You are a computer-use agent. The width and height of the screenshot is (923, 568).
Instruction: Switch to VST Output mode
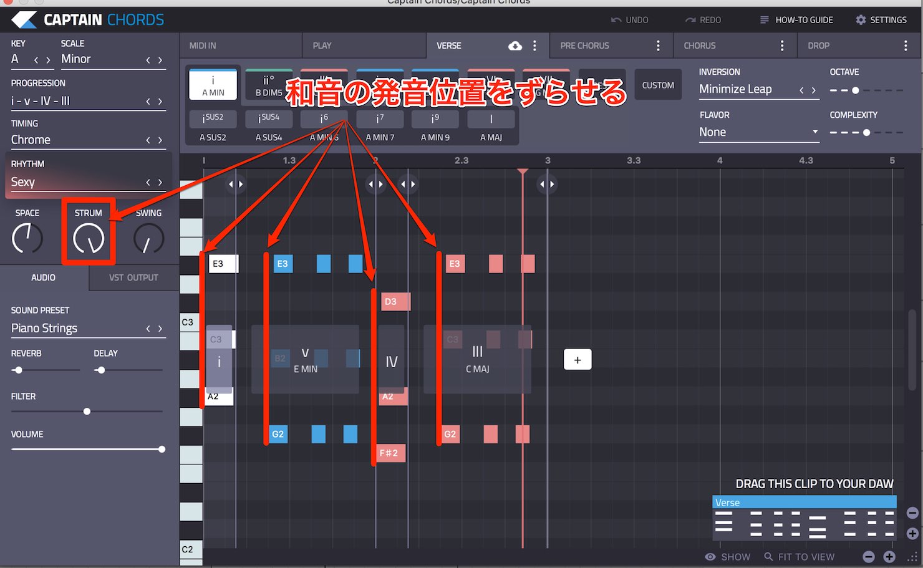point(133,277)
